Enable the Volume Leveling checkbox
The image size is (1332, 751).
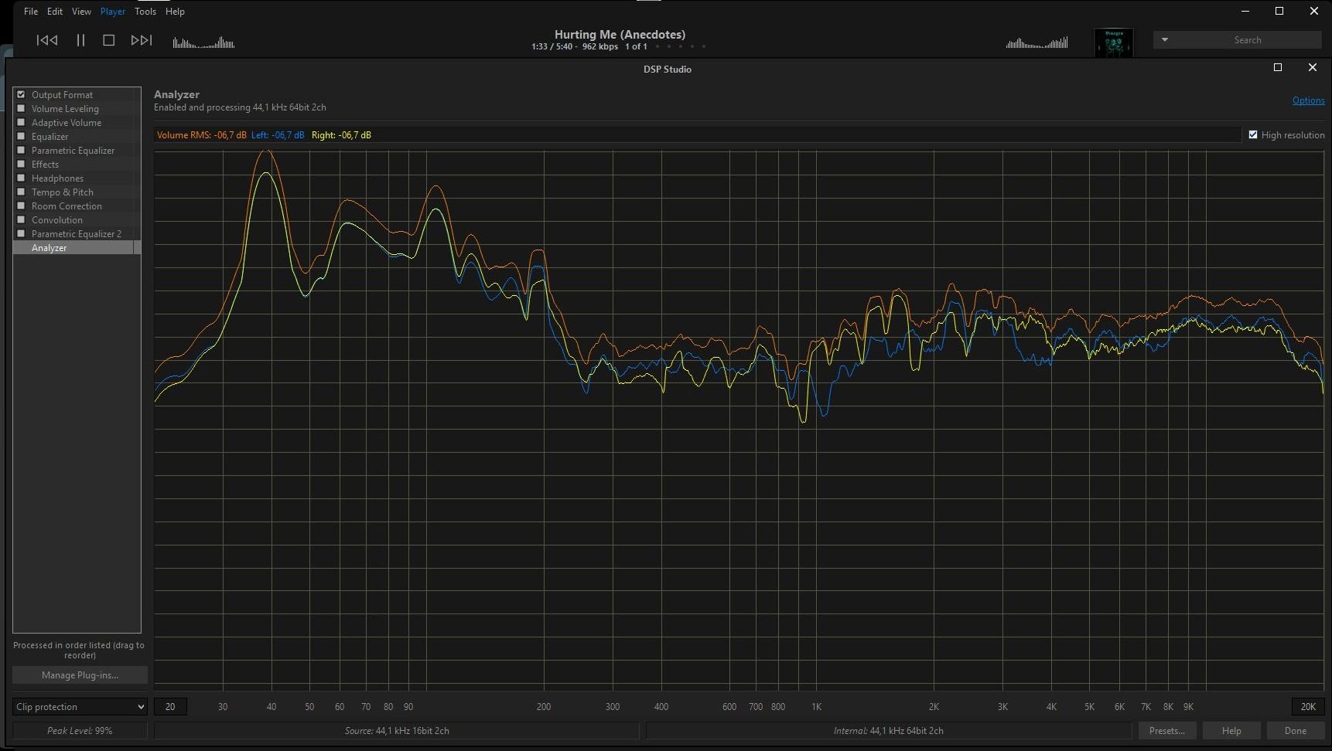click(x=22, y=109)
